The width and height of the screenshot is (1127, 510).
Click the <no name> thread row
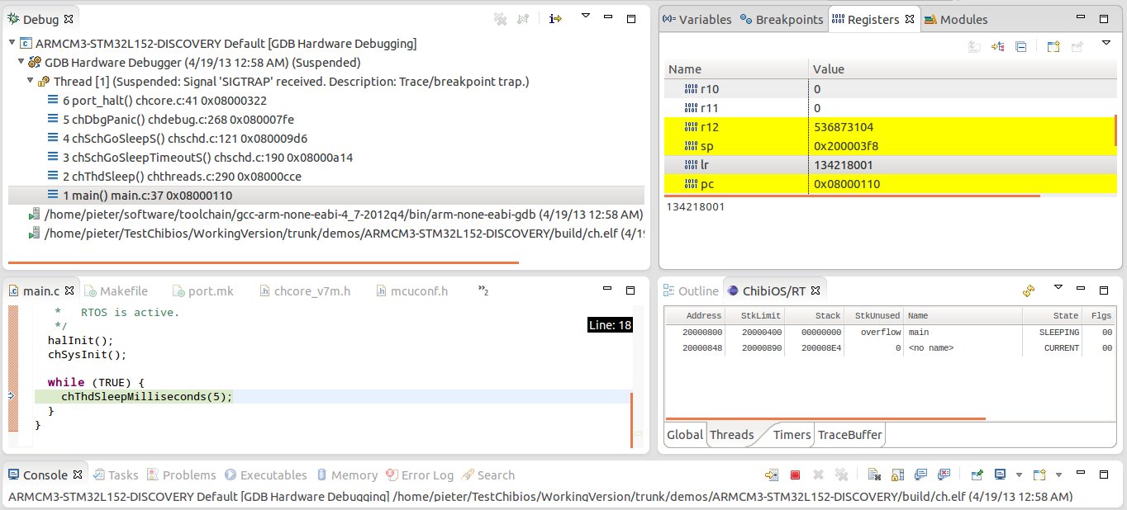[x=889, y=348]
